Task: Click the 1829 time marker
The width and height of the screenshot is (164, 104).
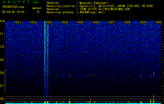Action: pos(143,22)
